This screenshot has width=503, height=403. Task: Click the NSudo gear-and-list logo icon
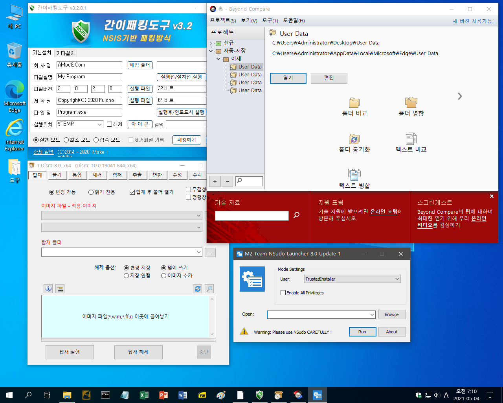pyautogui.click(x=252, y=279)
